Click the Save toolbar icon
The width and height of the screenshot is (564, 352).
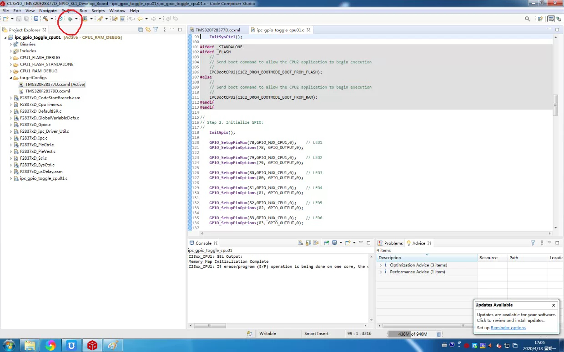tap(19, 19)
